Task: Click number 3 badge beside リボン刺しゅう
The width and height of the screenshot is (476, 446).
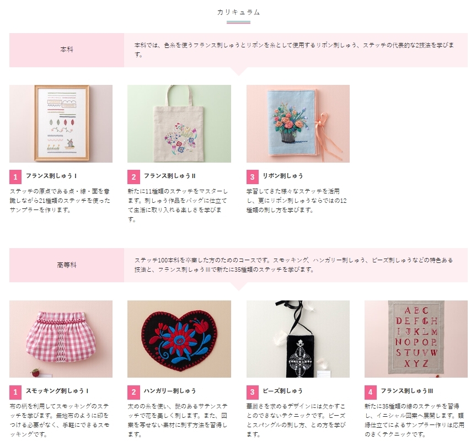Action: 252,177
